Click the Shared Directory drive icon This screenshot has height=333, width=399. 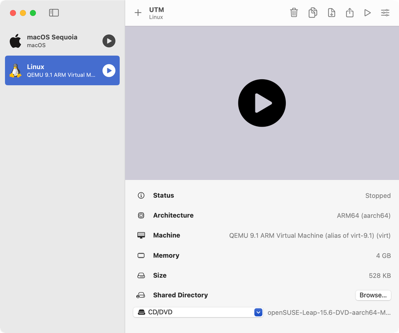141,295
